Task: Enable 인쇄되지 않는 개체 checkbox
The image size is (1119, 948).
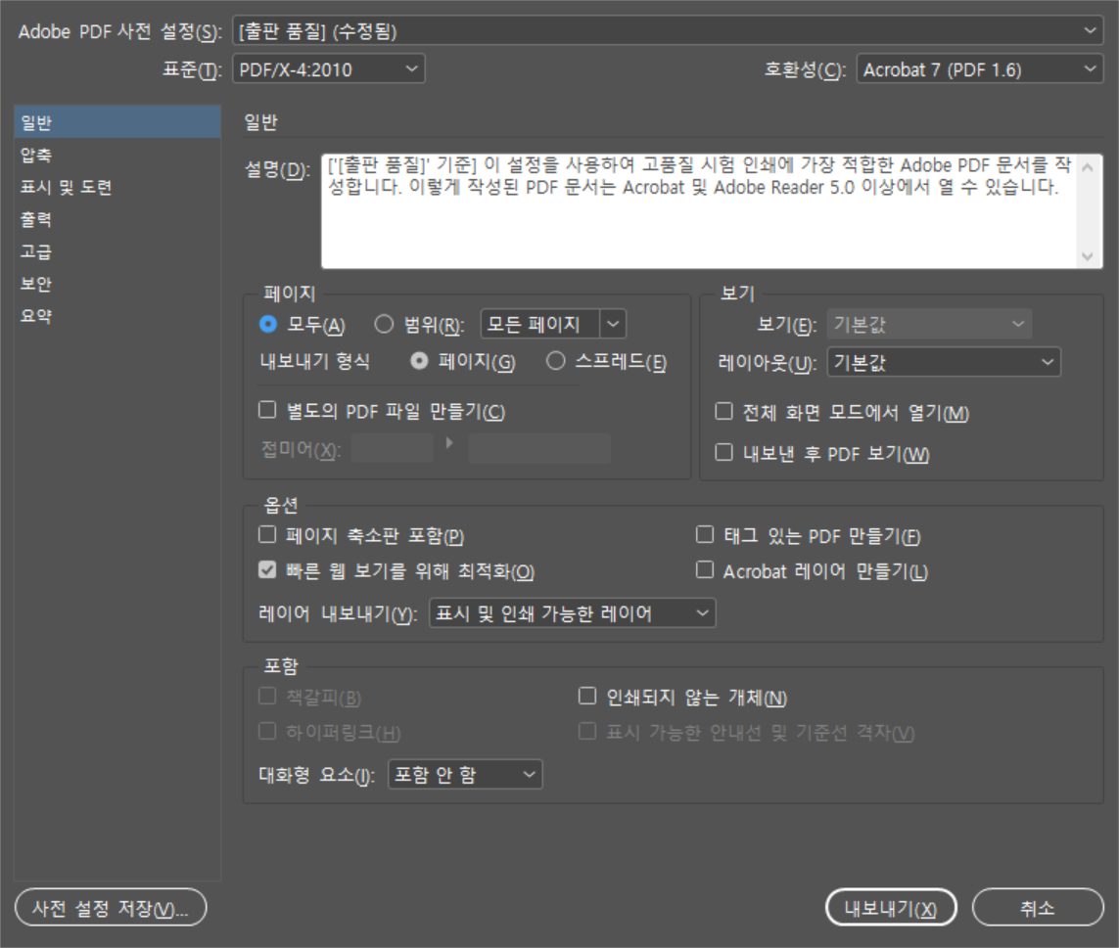Action: click(x=587, y=697)
